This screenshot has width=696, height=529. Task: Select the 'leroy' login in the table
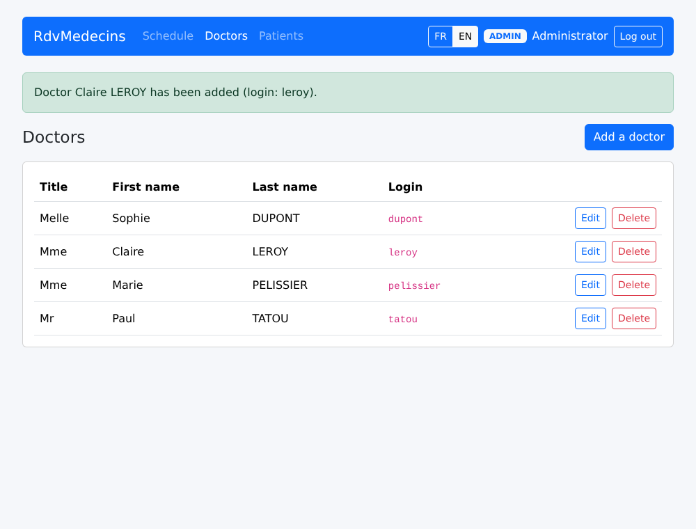[402, 252]
